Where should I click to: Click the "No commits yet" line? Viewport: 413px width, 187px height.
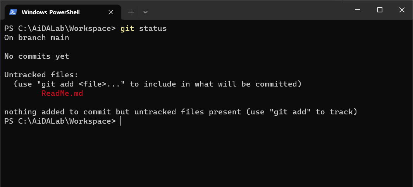[x=36, y=56]
